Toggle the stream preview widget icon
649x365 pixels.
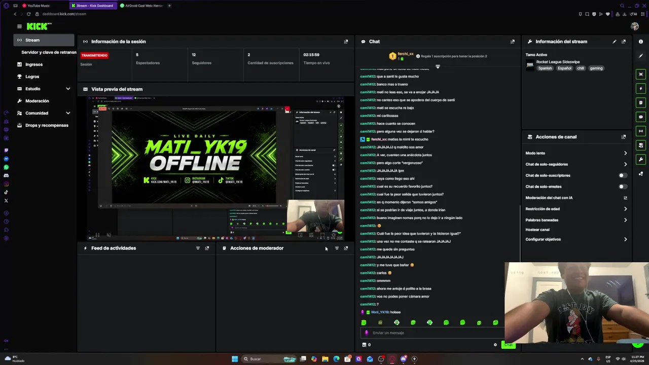tap(641, 75)
